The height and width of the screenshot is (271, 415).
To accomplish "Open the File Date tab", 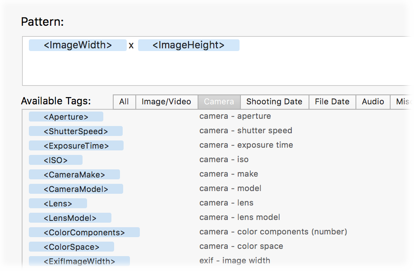I will tap(332, 102).
